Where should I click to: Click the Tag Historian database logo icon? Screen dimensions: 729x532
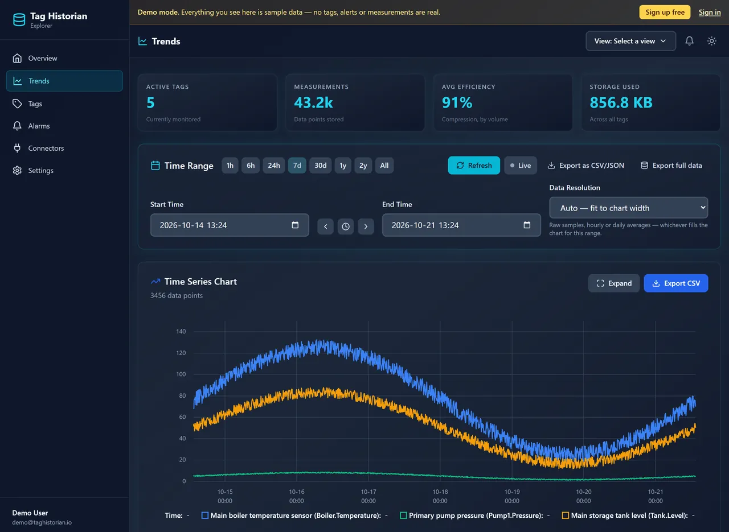pos(19,20)
